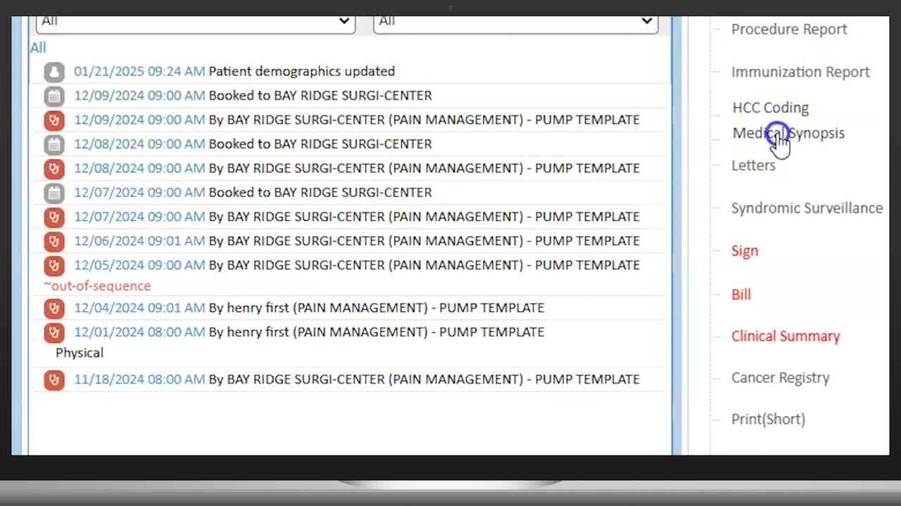Open 12/05/2024 09:00 AM encounter date link
The height and width of the screenshot is (506, 901).
[139, 265]
